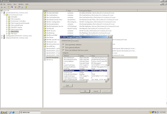Image resolution: width=167 pixels, height=114 pixels.
Task: Collapse the Domain node in tree
Action: (2, 13)
